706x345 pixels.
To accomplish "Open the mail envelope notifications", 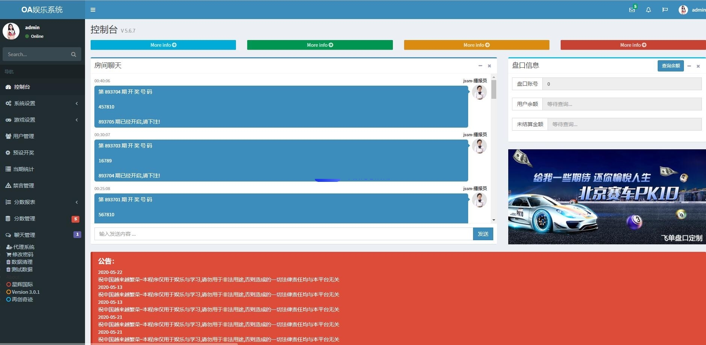I will click(x=632, y=10).
